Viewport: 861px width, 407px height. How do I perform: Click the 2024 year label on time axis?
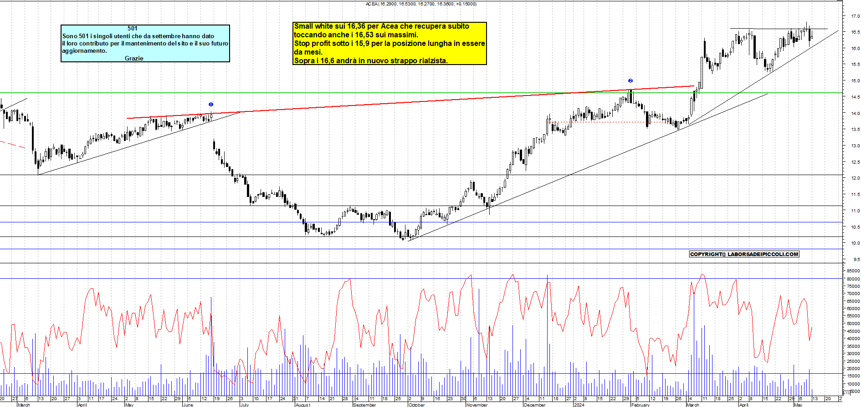[579, 405]
